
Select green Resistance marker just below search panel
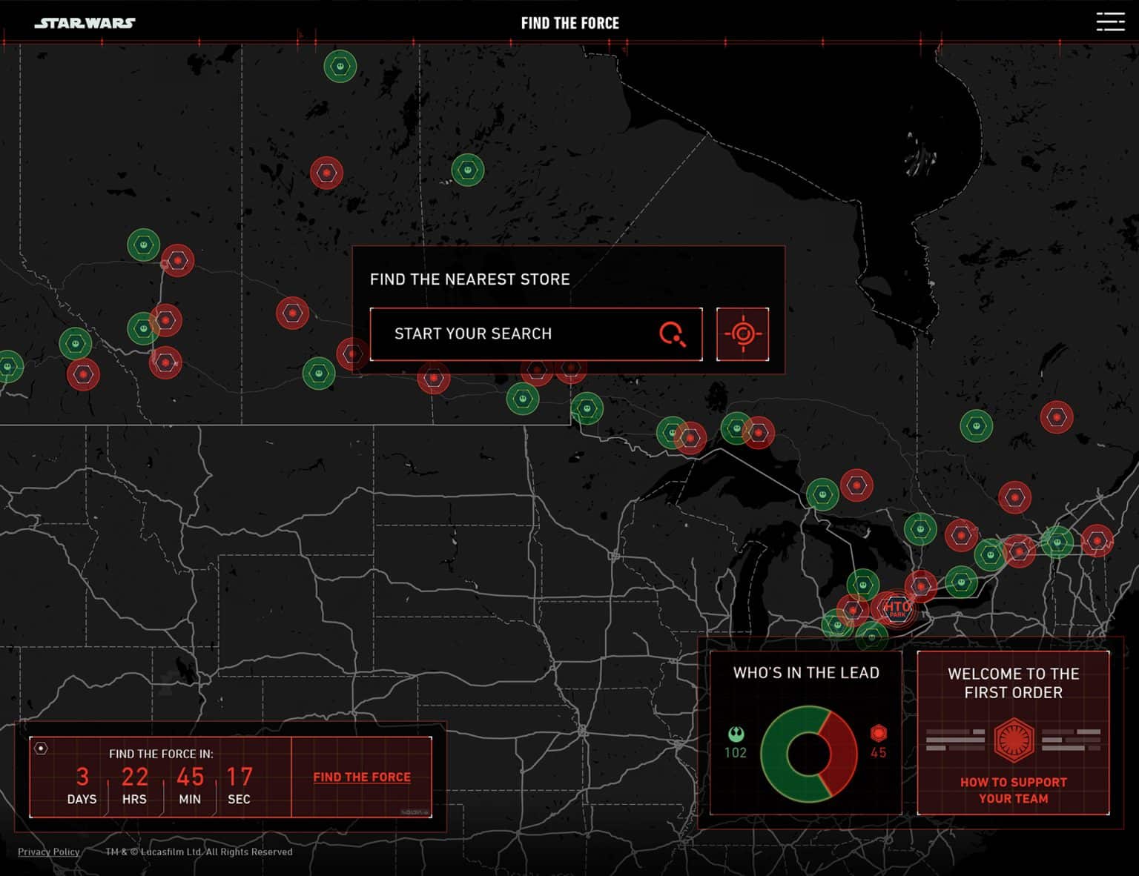tap(523, 399)
